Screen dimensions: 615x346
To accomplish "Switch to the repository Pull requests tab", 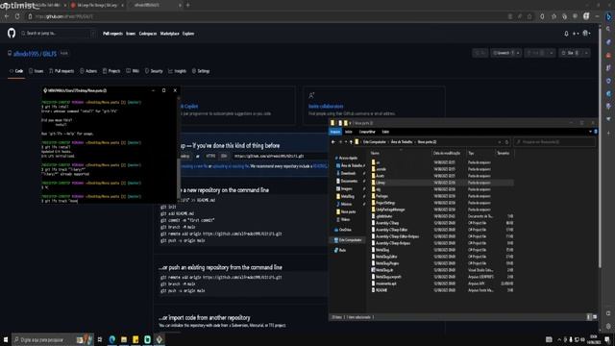I will pyautogui.click(x=61, y=71).
